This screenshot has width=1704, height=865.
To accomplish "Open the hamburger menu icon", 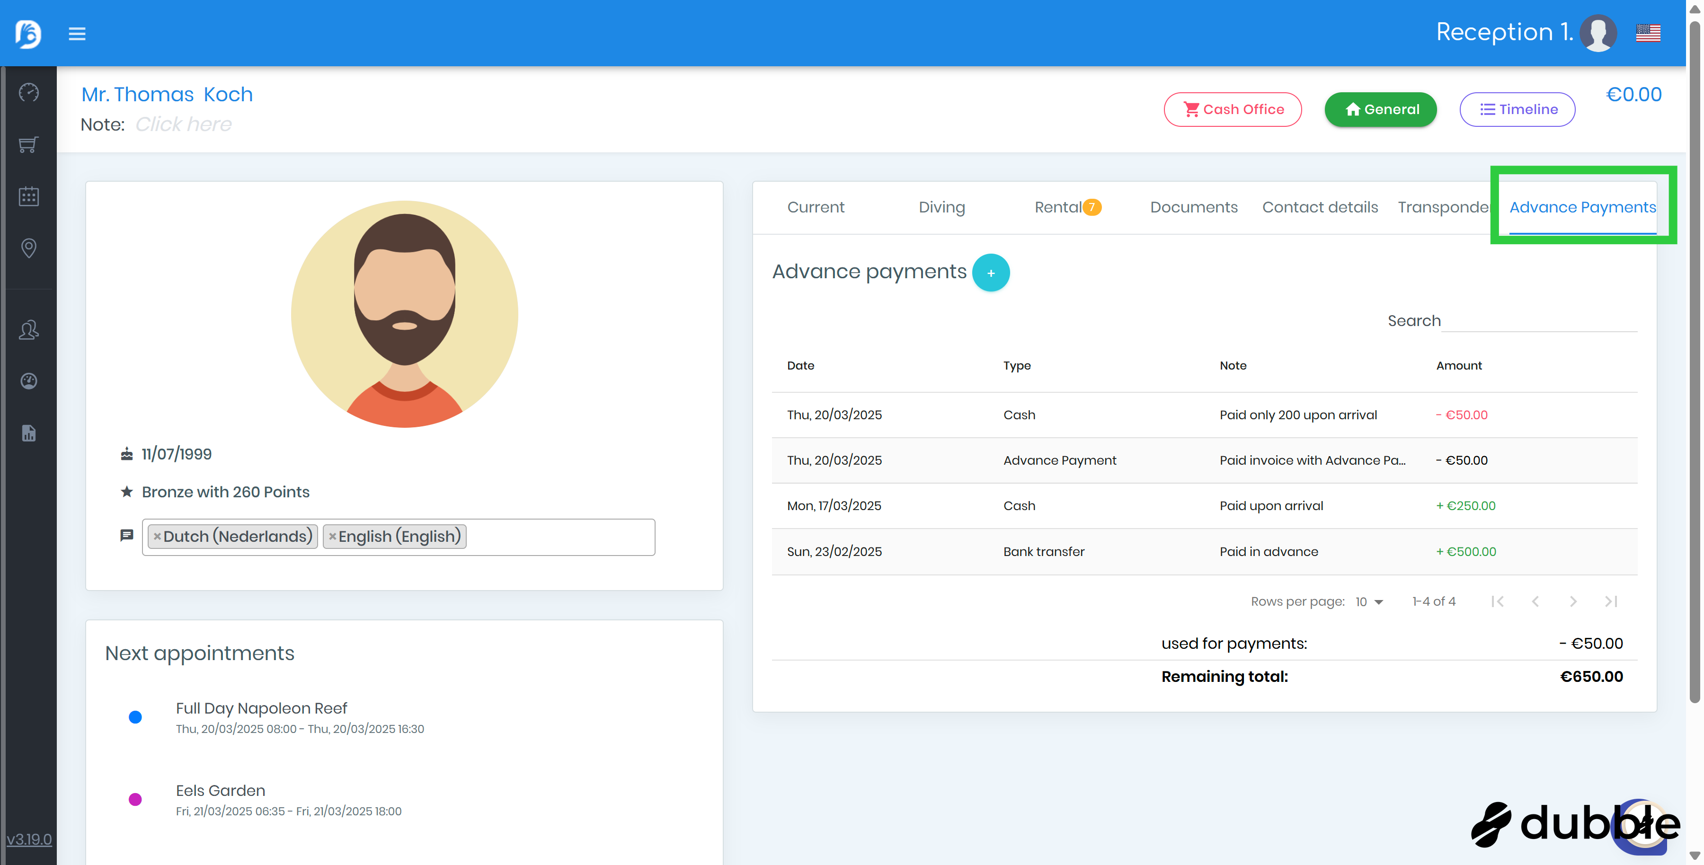I will point(77,34).
